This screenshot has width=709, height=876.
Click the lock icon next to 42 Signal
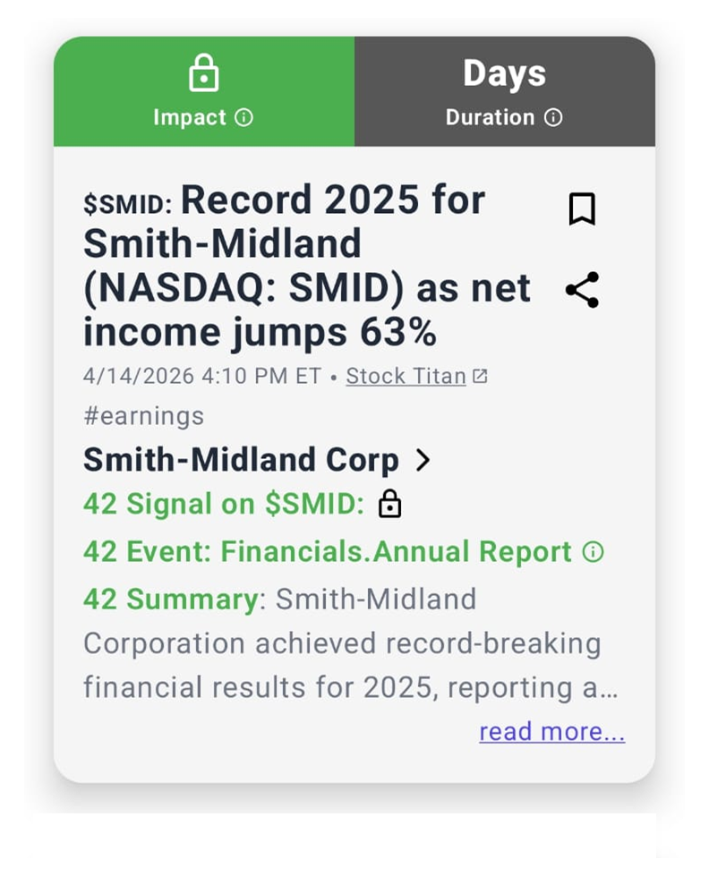pos(389,504)
